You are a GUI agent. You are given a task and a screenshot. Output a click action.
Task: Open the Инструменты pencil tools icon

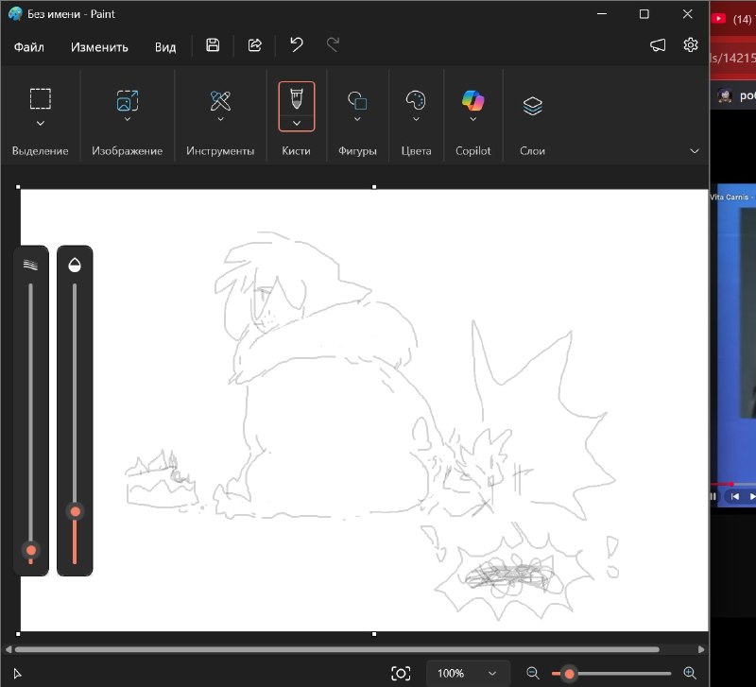(x=220, y=101)
